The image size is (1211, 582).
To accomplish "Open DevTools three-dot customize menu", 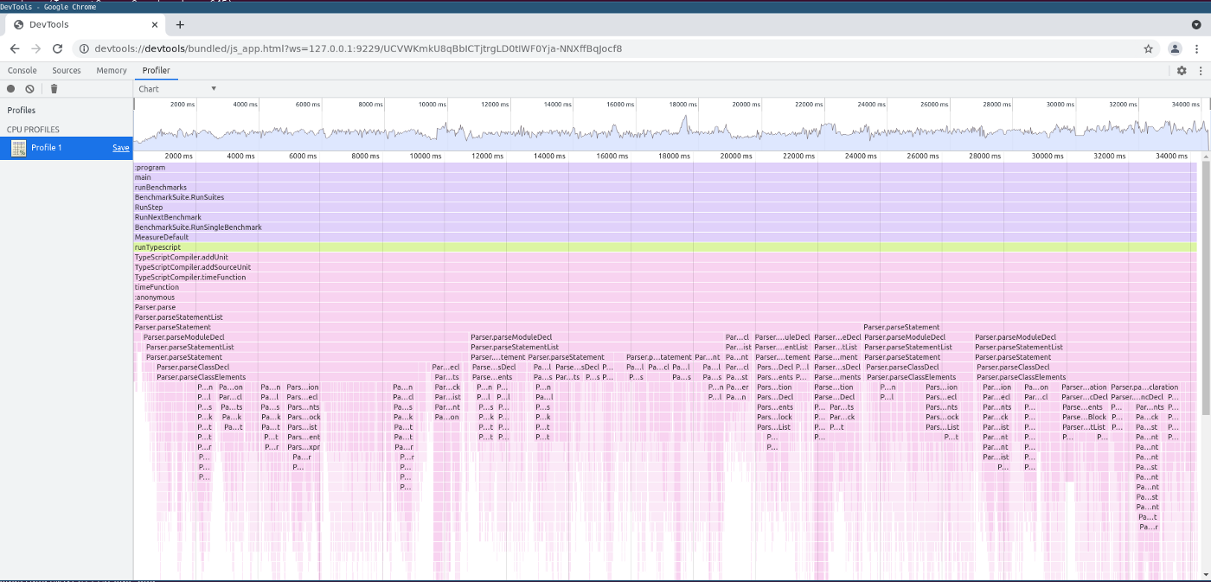I will pyautogui.click(x=1201, y=71).
